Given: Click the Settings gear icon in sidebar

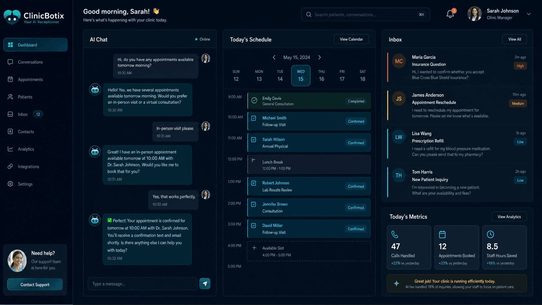Looking at the screenshot, I should 10,184.
